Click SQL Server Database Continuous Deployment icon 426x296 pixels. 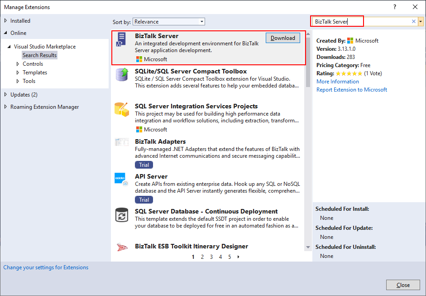pyautogui.click(x=121, y=214)
